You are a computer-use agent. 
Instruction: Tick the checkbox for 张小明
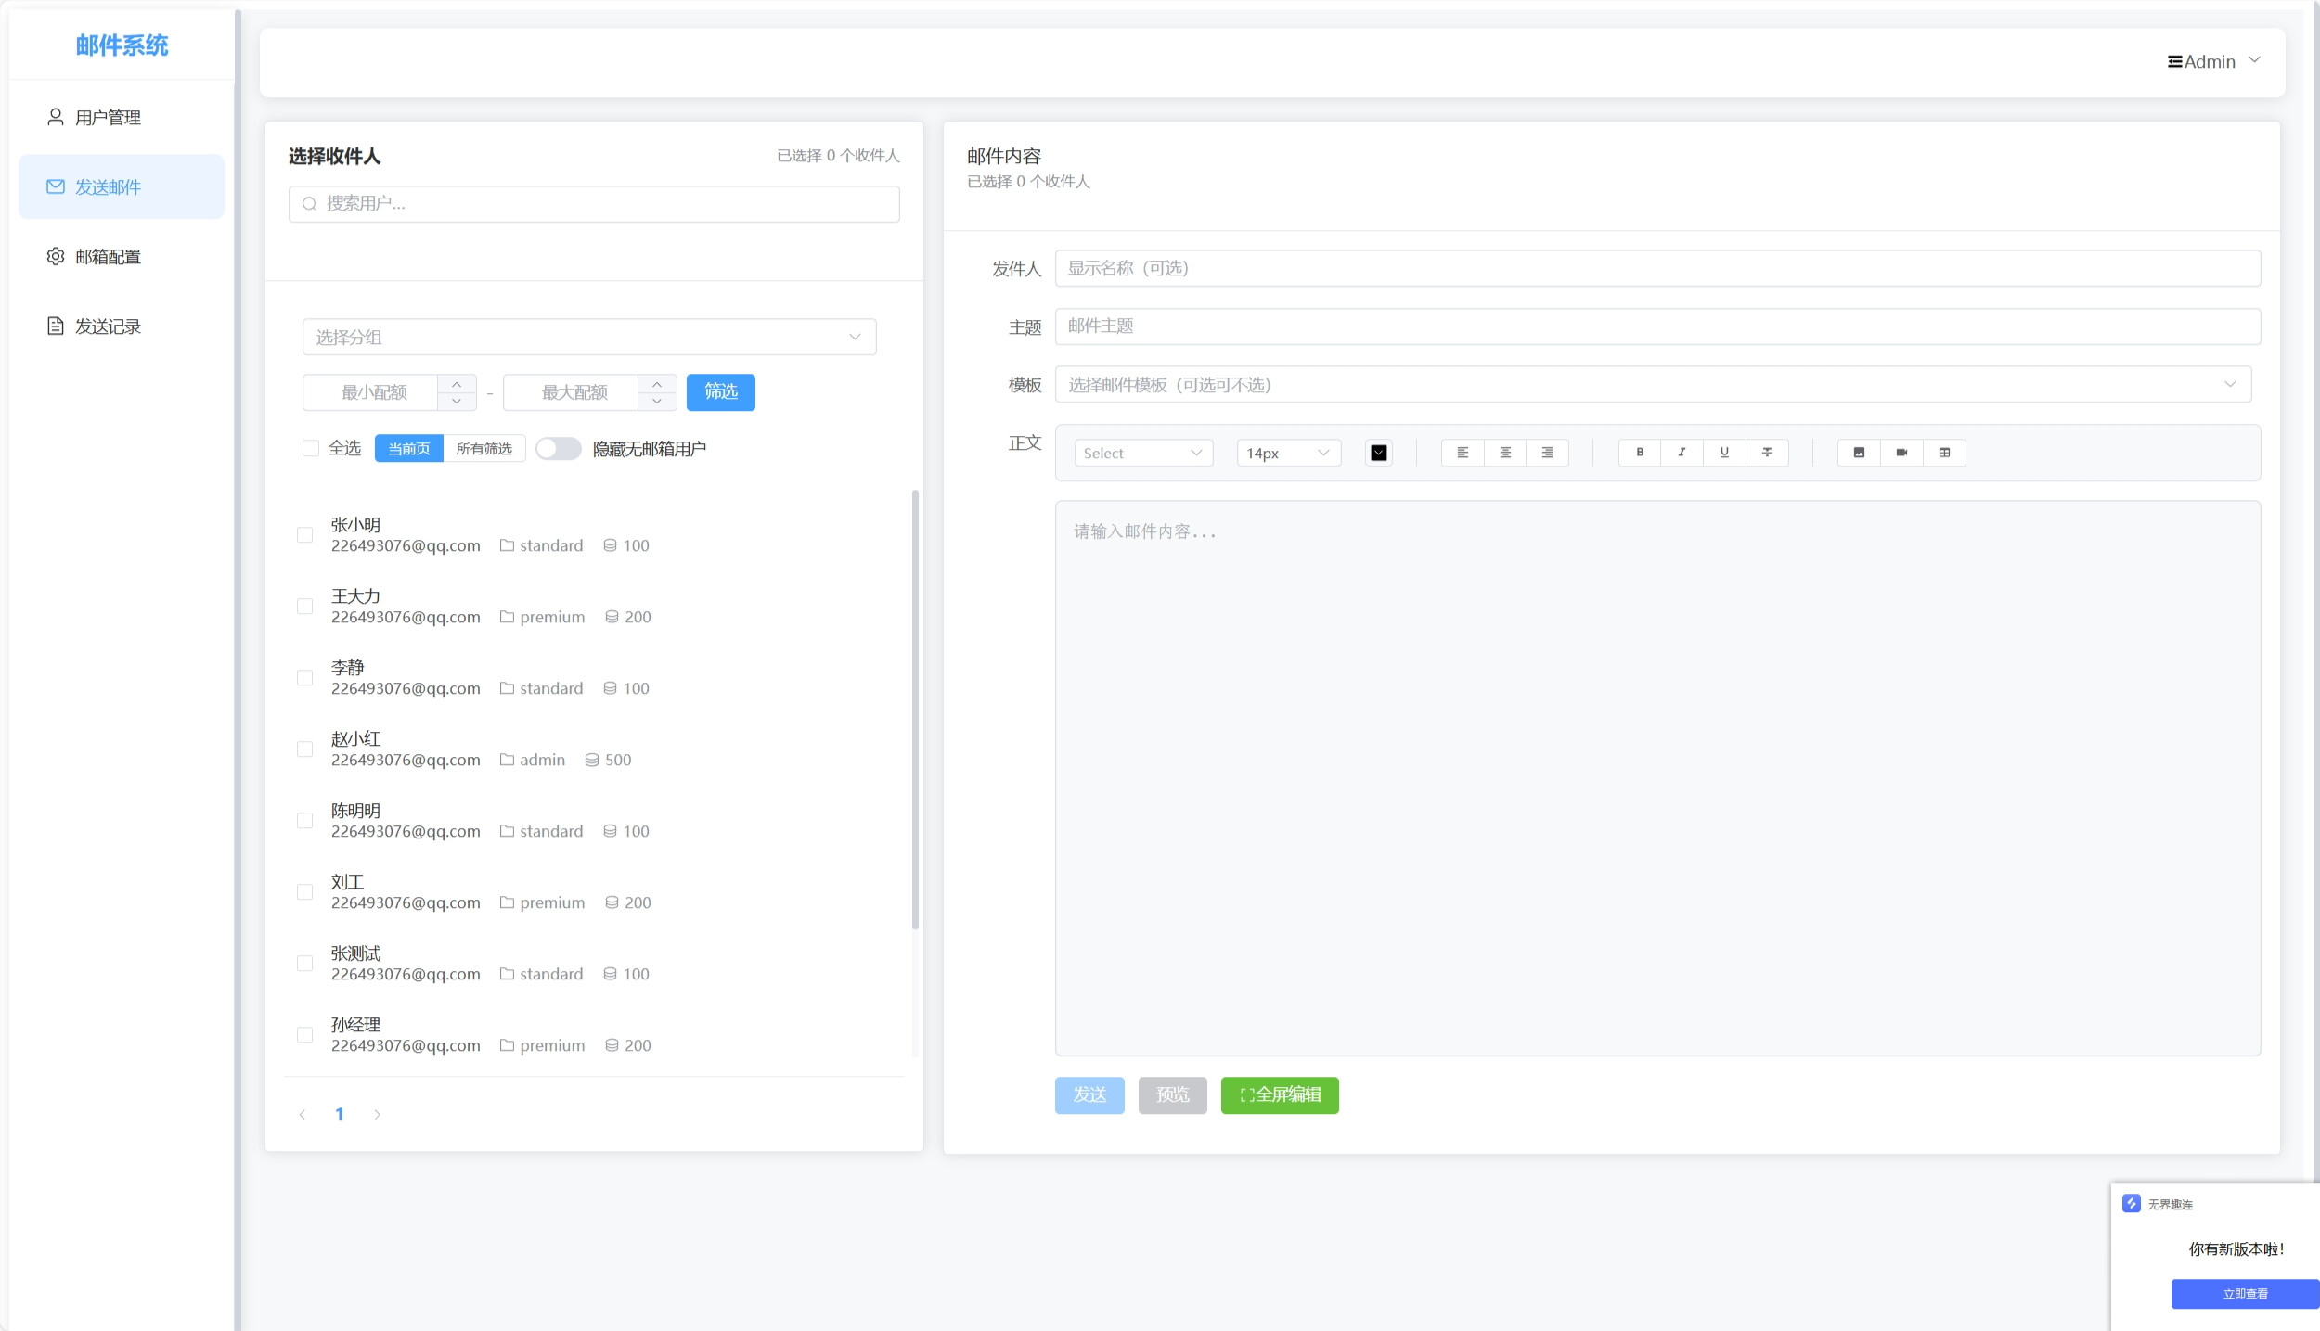[304, 534]
